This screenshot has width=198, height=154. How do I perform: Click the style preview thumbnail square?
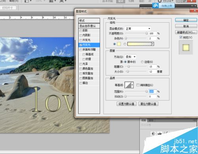tap(186, 48)
